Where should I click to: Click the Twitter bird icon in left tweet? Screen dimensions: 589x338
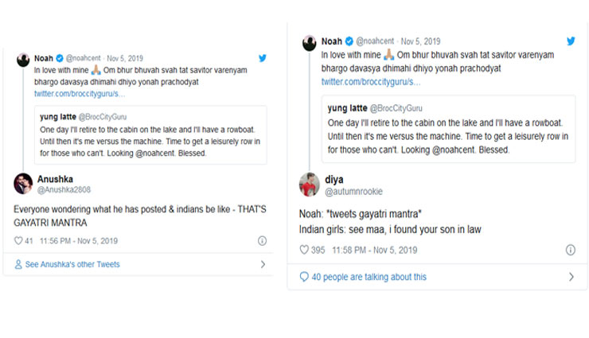(x=262, y=59)
